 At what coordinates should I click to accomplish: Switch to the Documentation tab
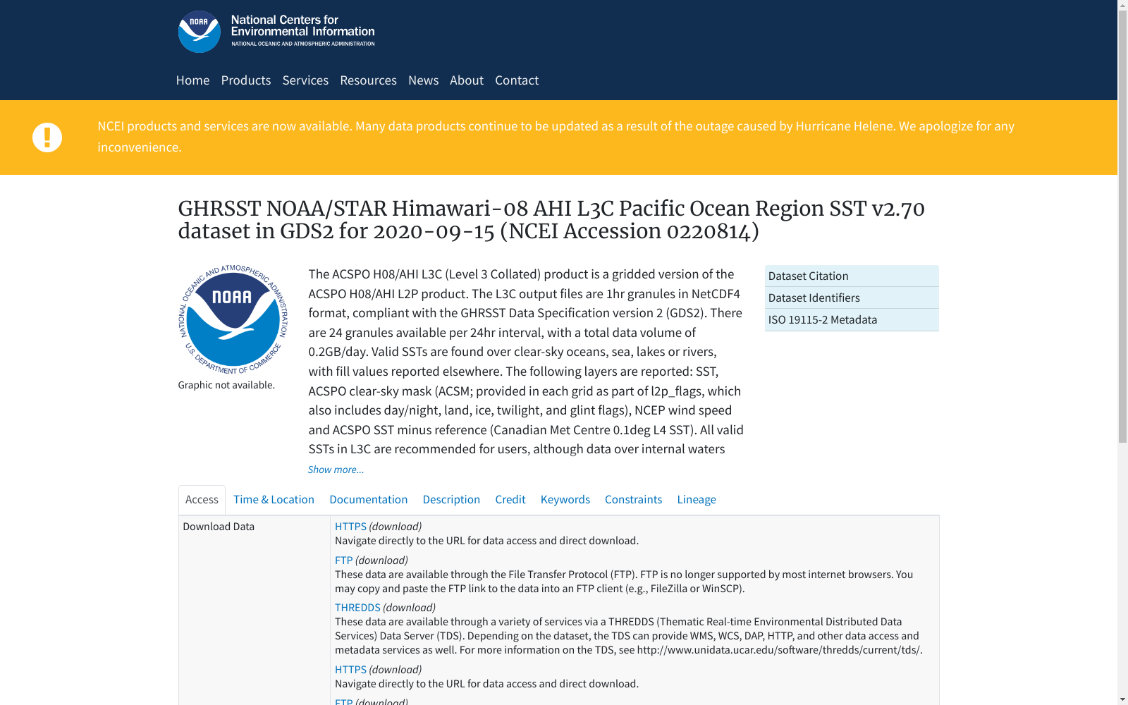click(x=369, y=500)
